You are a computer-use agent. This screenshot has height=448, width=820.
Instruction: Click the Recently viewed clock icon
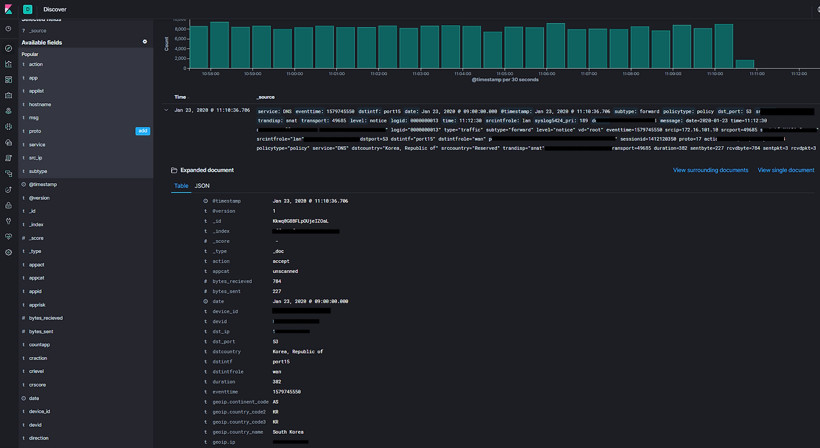8,28
